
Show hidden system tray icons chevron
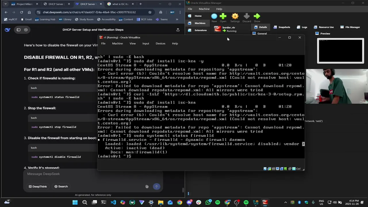coord(285,202)
